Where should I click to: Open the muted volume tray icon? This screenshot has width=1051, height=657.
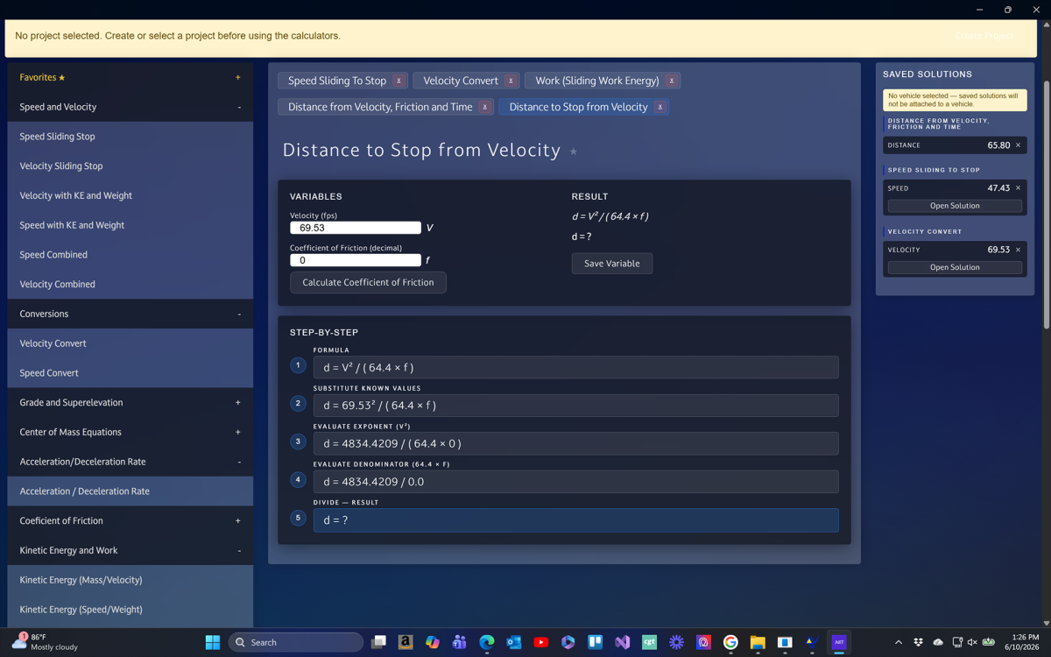click(x=972, y=642)
